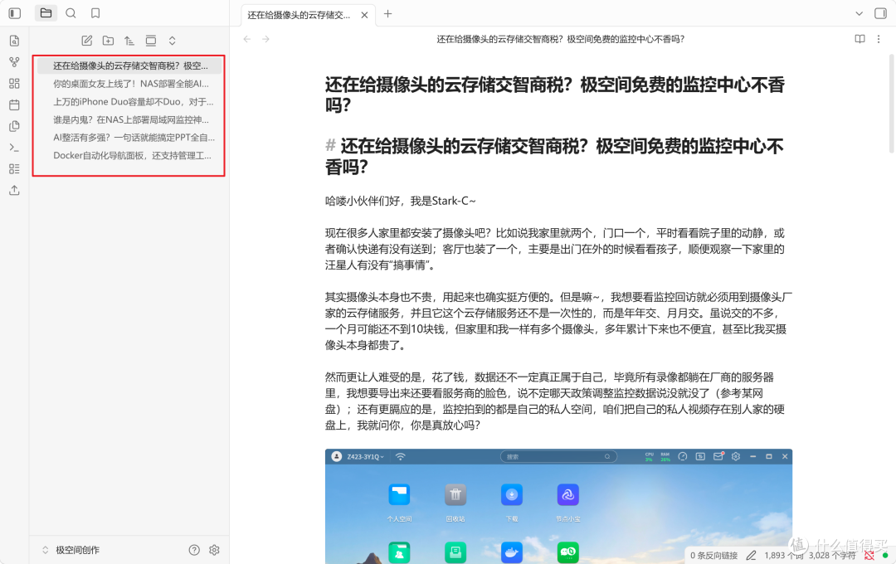Click the green status dot indicator
This screenshot has width=896, height=564.
tap(885, 556)
